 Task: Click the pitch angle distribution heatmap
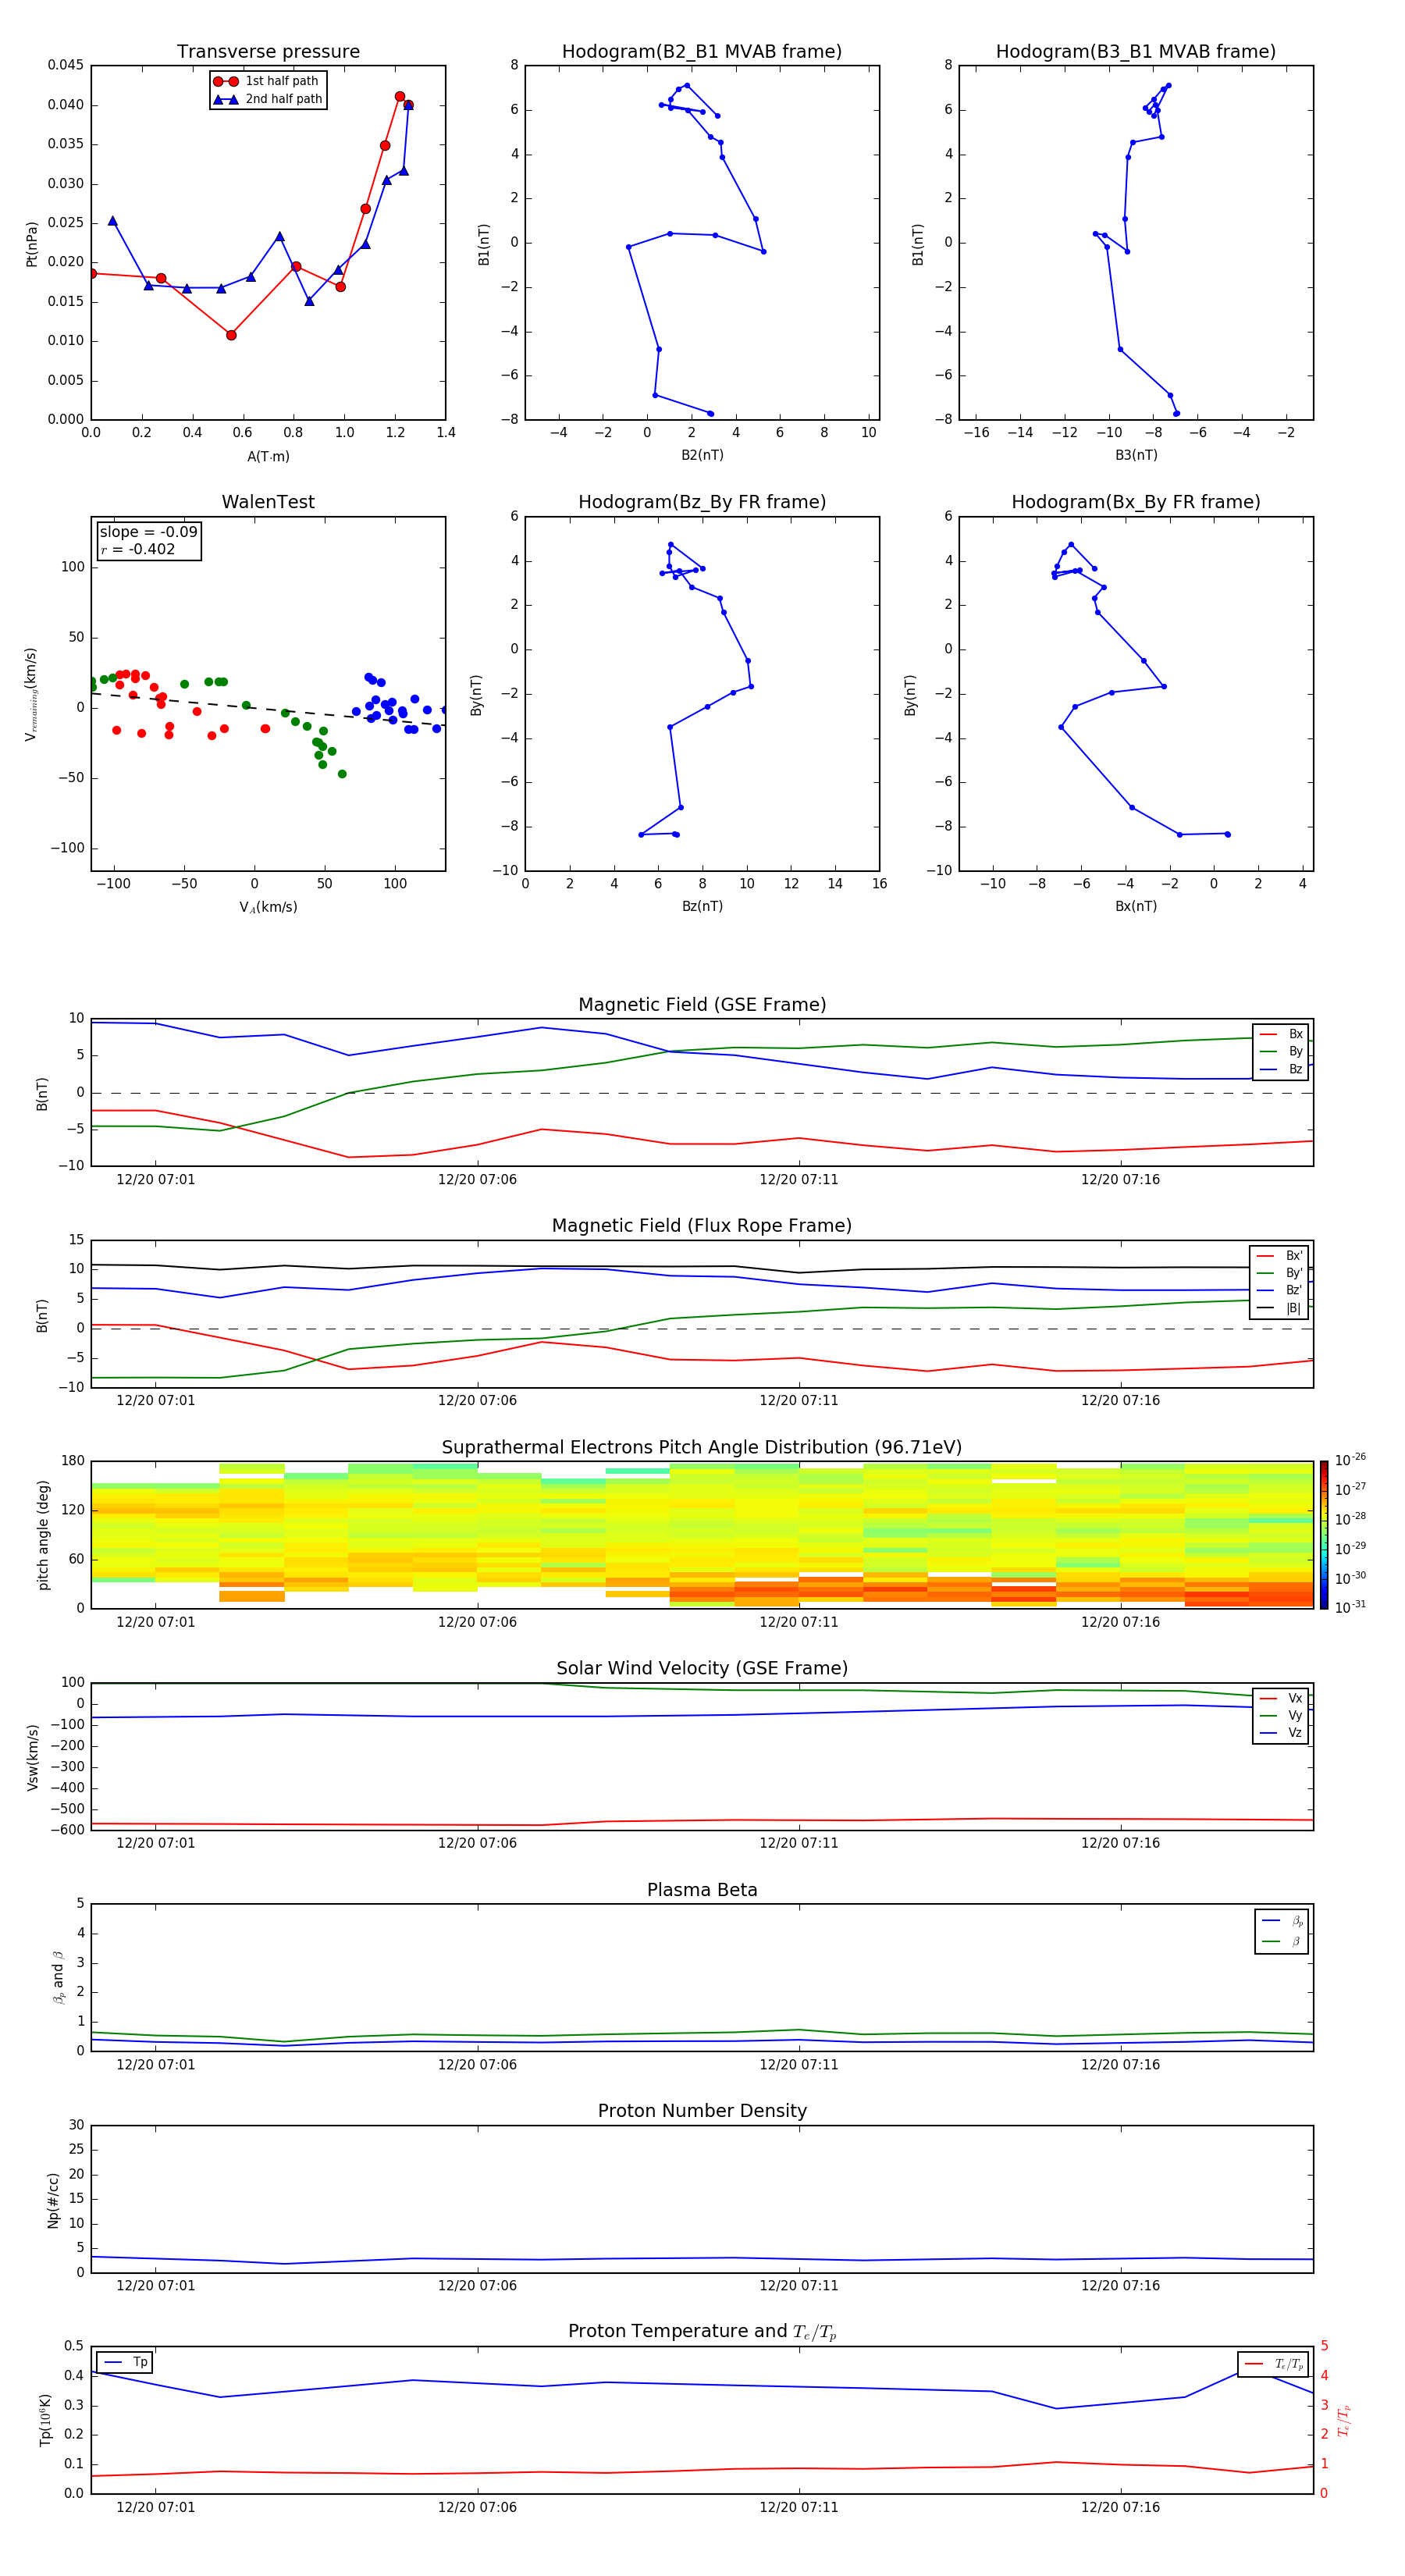[x=702, y=1534]
